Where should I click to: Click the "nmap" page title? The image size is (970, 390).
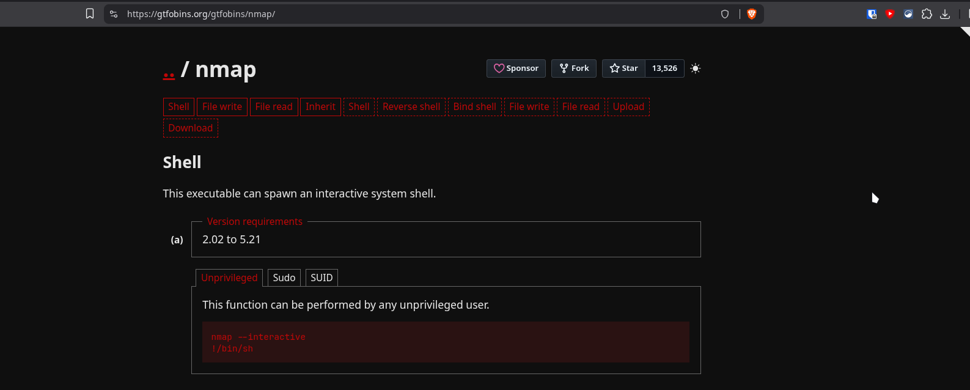pos(226,70)
